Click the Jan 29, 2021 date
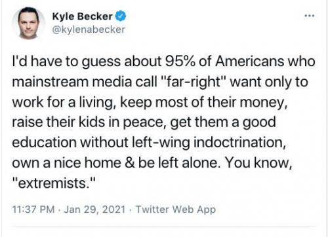 pos(94,210)
